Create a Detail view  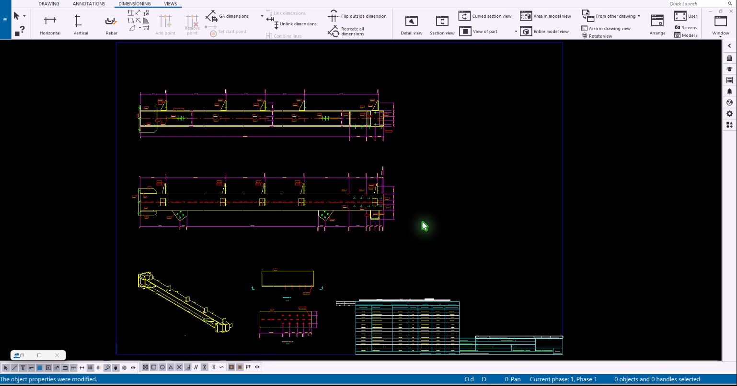coord(411,25)
